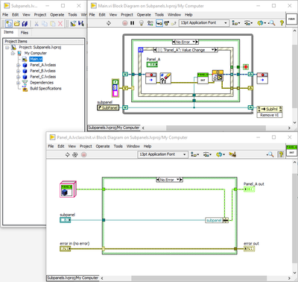Open Distribute Objects dropdown in Main.vi toolbar
Viewport: 298px width, 282px height.
point(248,23)
